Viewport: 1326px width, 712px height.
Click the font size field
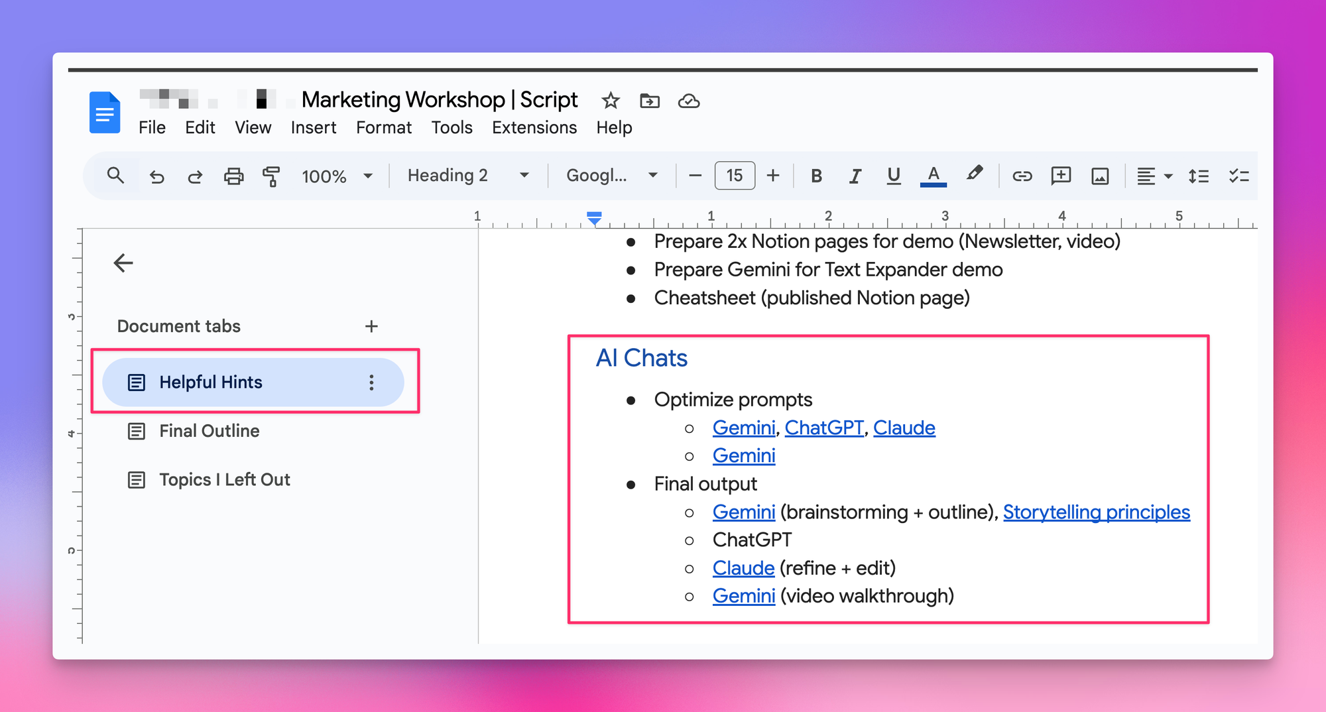[734, 176]
